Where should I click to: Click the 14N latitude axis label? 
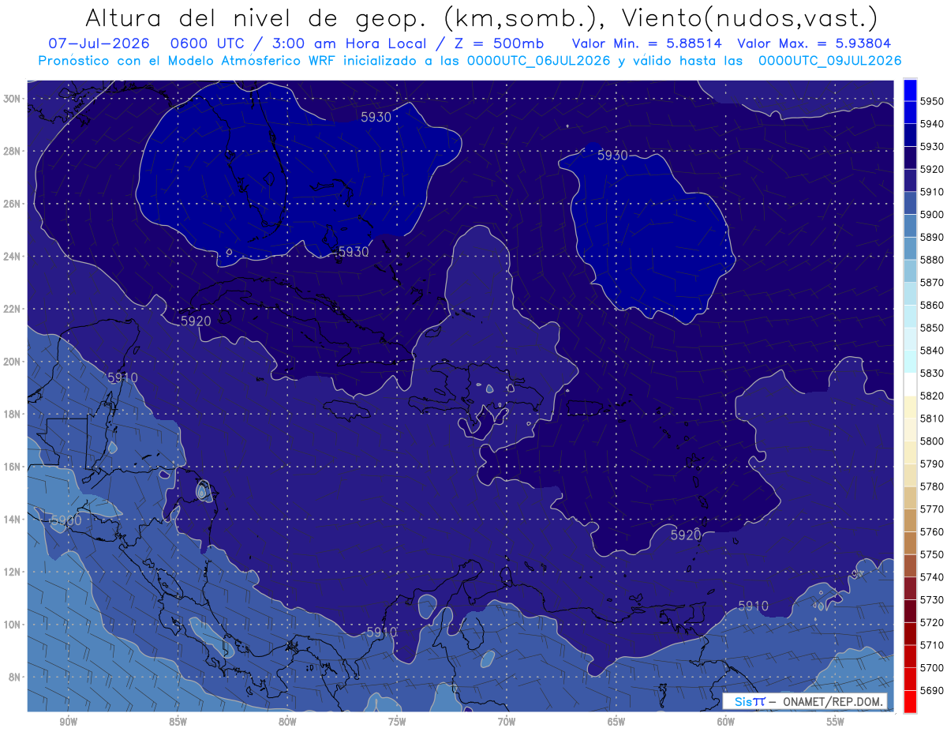click(12, 520)
